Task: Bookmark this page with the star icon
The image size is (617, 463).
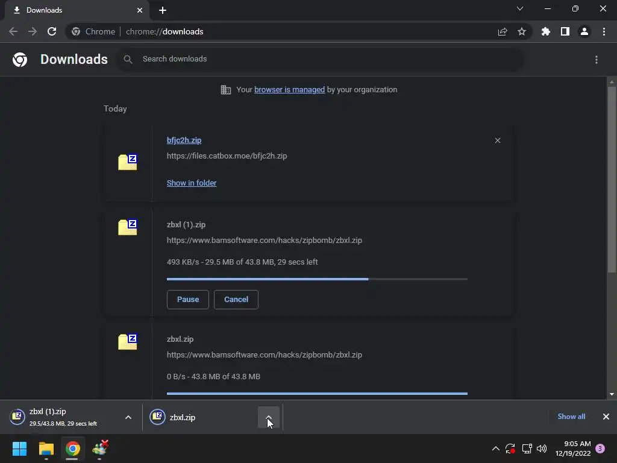Action: coord(522,31)
